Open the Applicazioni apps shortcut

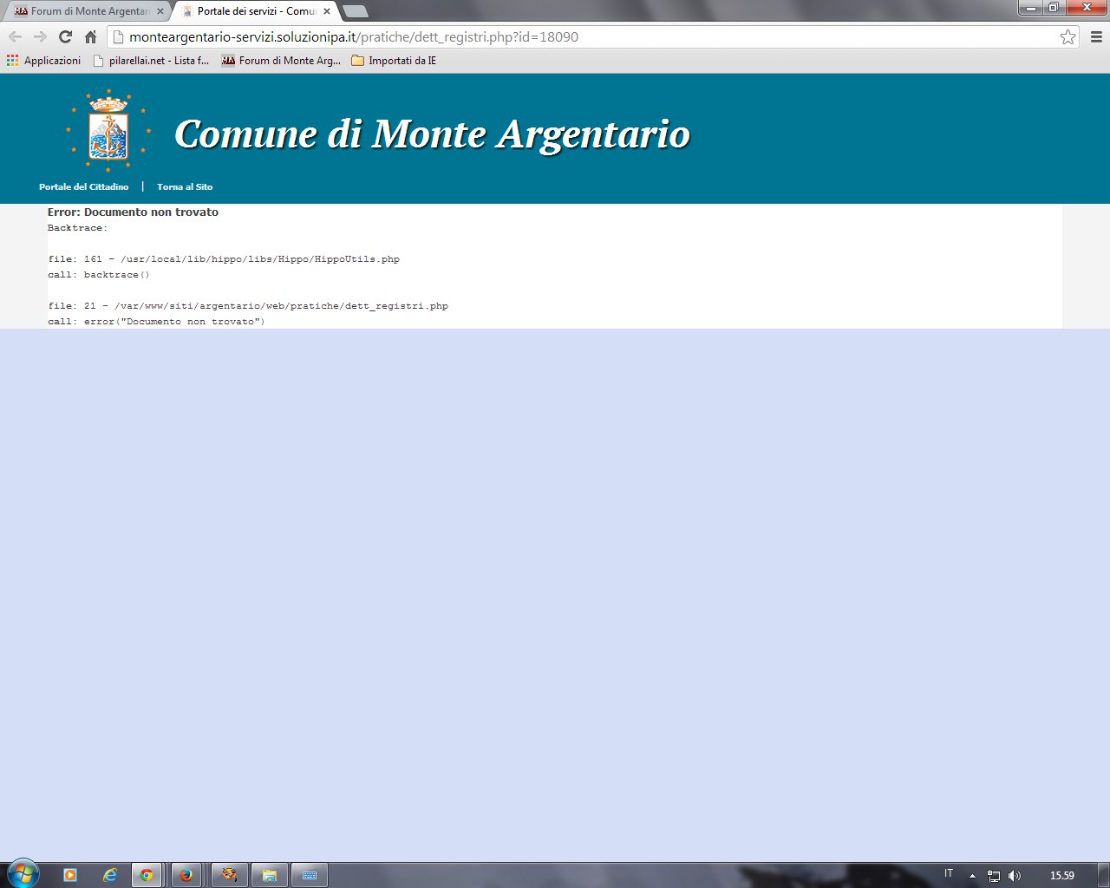click(43, 61)
